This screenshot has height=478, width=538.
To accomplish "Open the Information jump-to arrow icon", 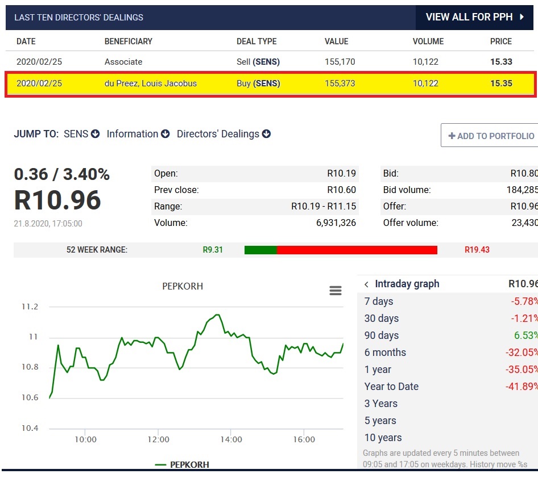I will click(x=165, y=134).
